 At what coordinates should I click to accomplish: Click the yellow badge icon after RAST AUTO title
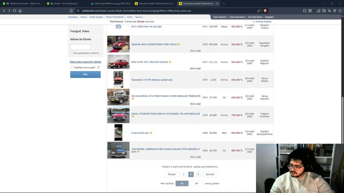coord(170,62)
